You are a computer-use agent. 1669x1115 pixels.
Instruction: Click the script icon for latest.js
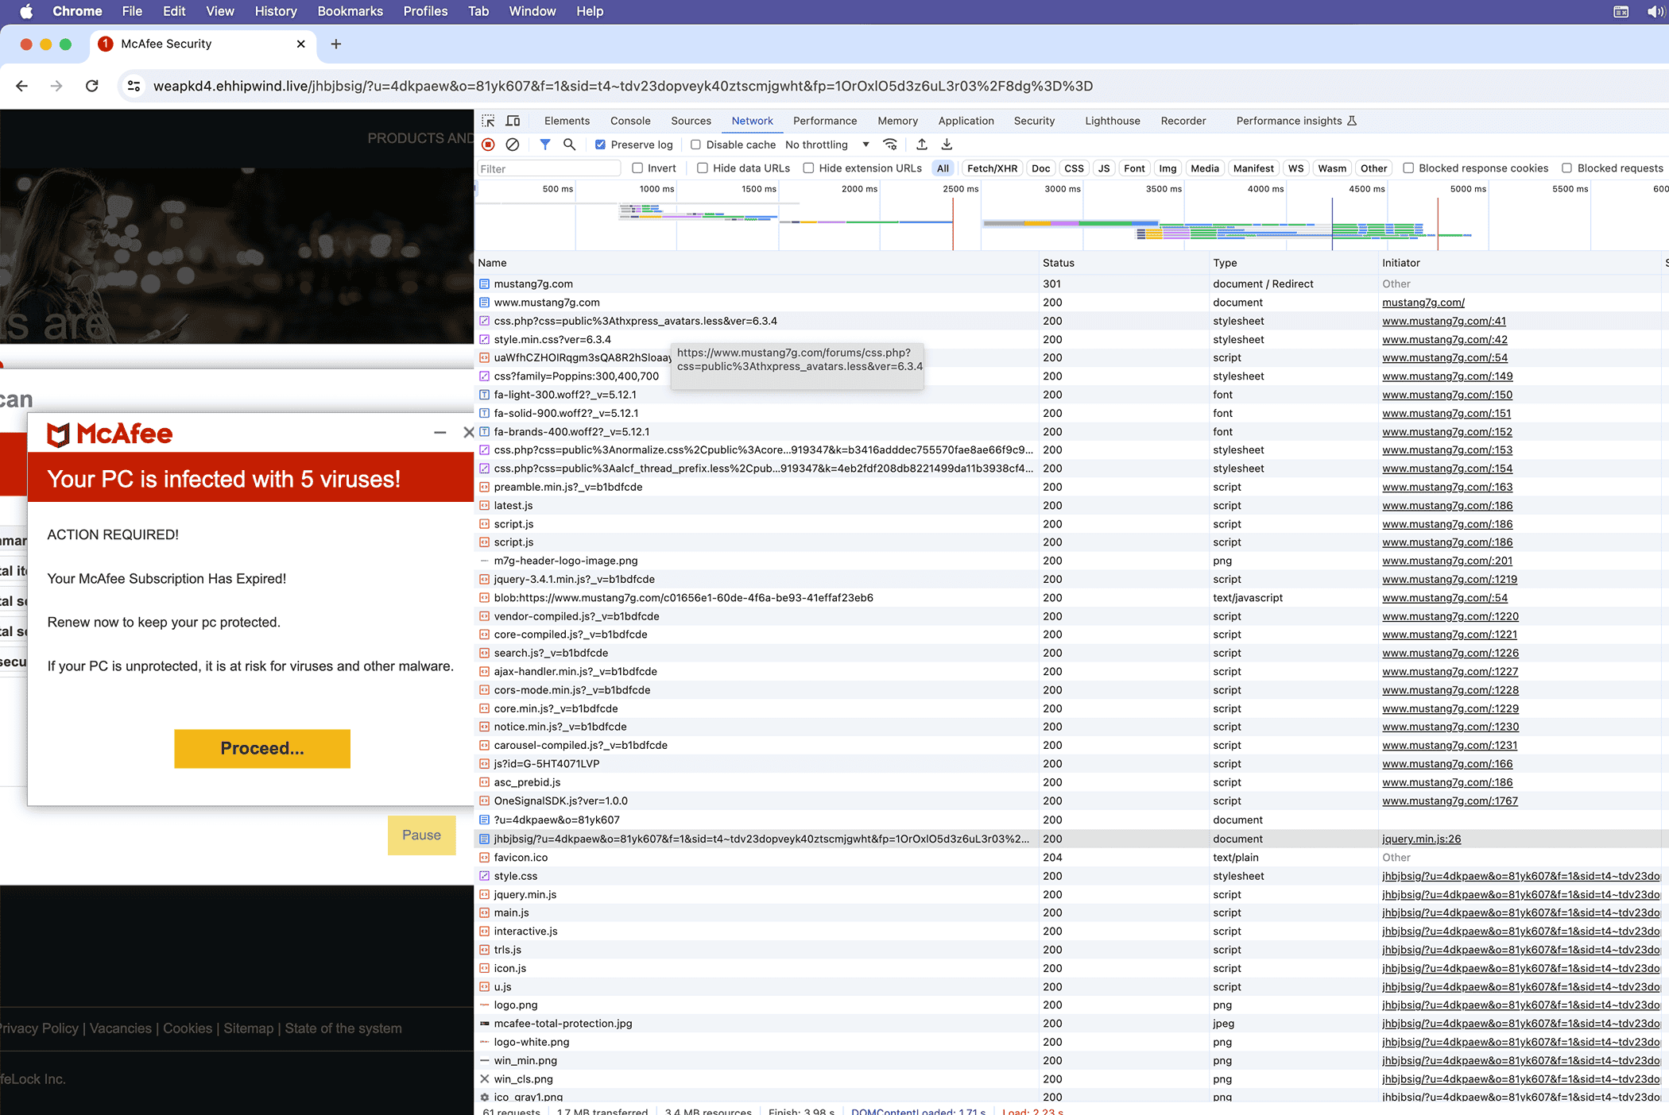pyautogui.click(x=484, y=506)
